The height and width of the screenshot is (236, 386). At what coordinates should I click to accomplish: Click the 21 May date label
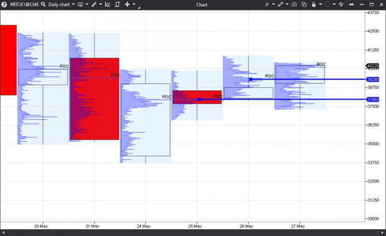point(92,226)
